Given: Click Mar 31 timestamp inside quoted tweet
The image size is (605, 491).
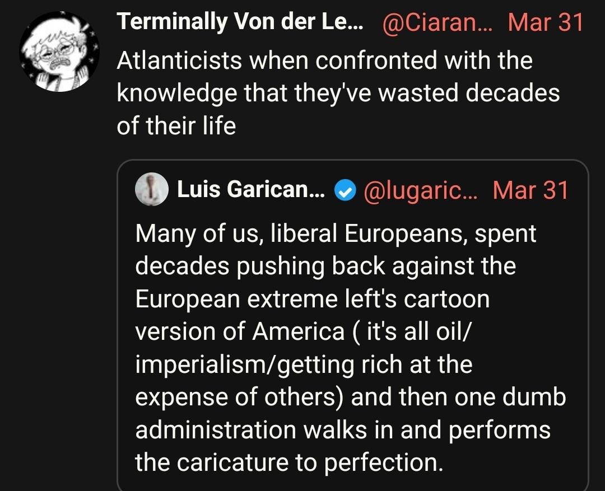Looking at the screenshot, I should pyautogui.click(x=530, y=190).
